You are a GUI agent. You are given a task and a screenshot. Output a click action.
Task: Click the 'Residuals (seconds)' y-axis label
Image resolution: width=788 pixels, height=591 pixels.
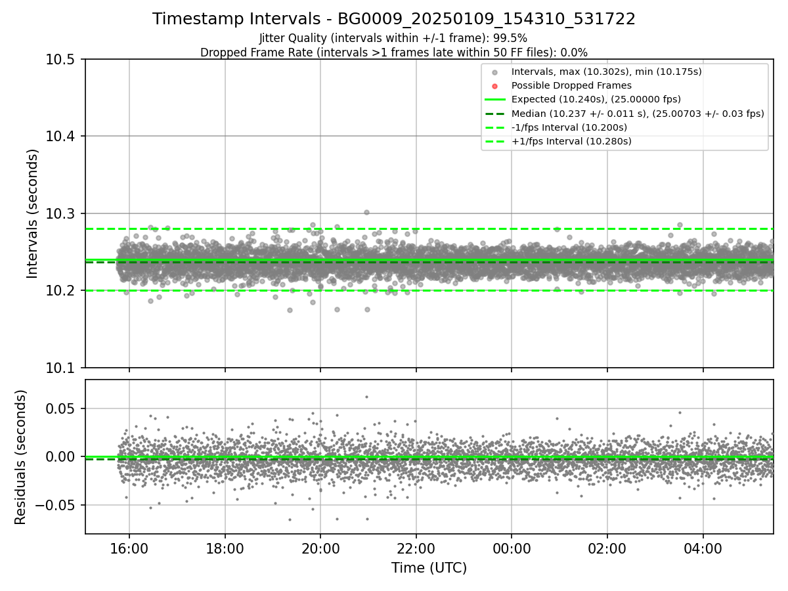20,457
